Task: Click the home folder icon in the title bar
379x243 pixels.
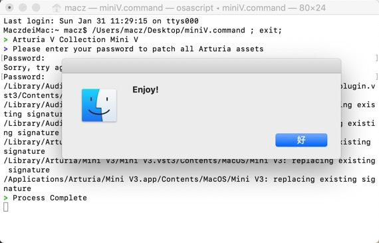Action: click(x=57, y=8)
